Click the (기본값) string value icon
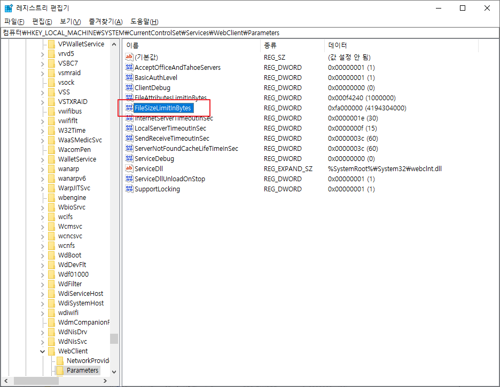The height and width of the screenshot is (387, 500). 129,57
